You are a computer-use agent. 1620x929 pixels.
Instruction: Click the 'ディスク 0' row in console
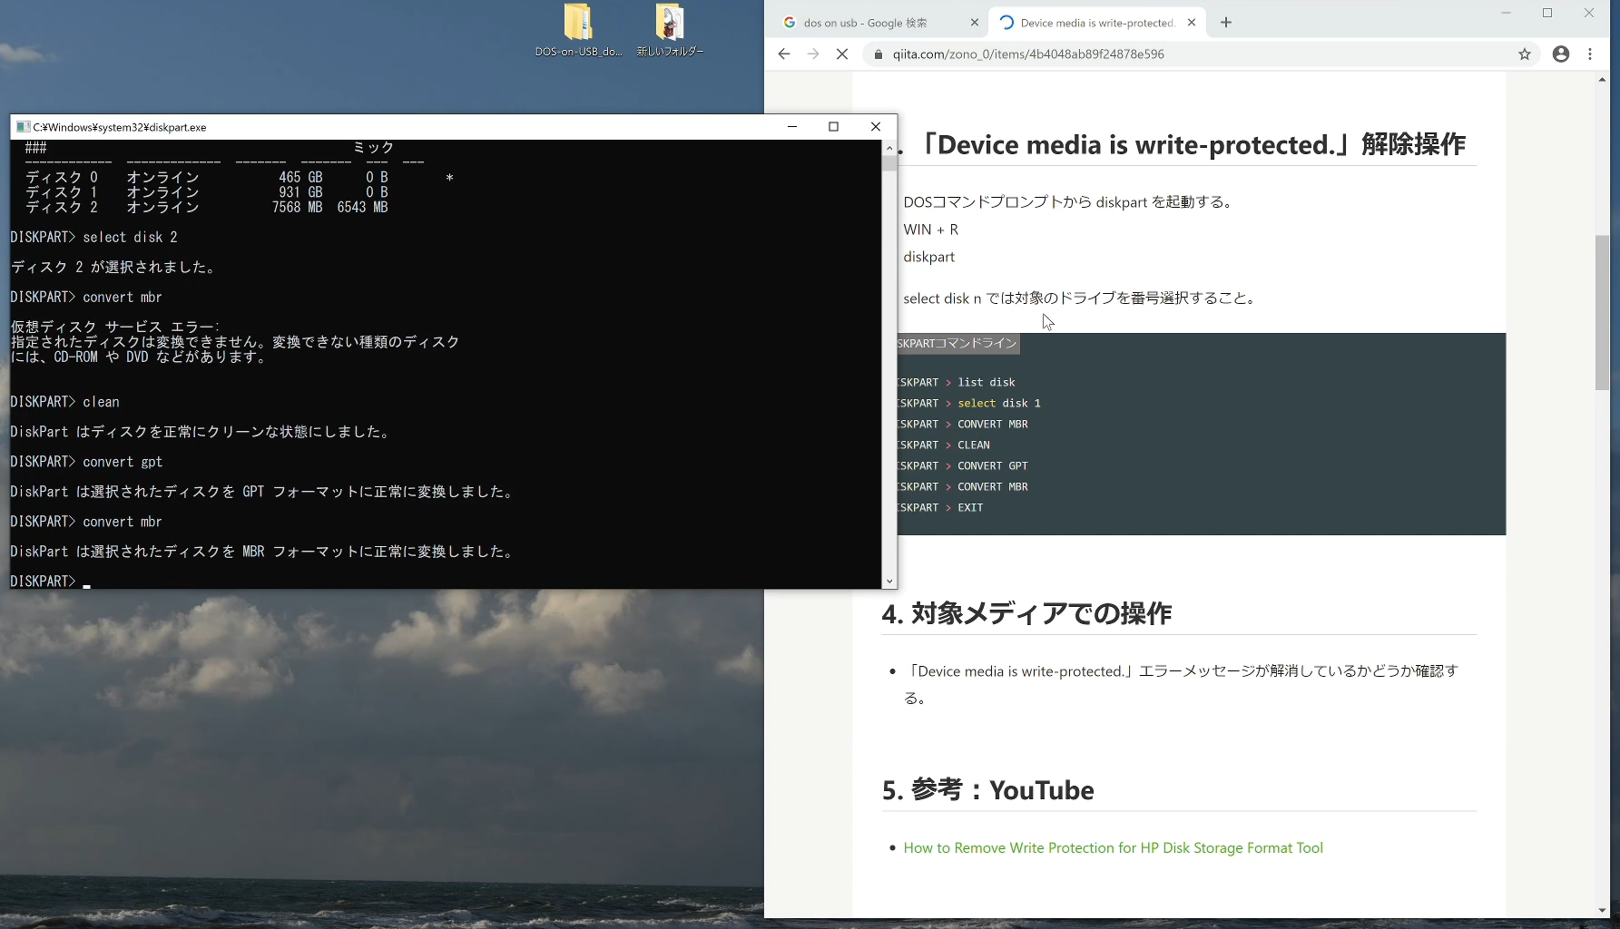tap(240, 178)
